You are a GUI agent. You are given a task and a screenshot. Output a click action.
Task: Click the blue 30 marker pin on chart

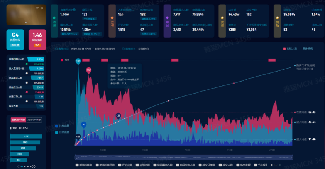[x=84, y=124]
